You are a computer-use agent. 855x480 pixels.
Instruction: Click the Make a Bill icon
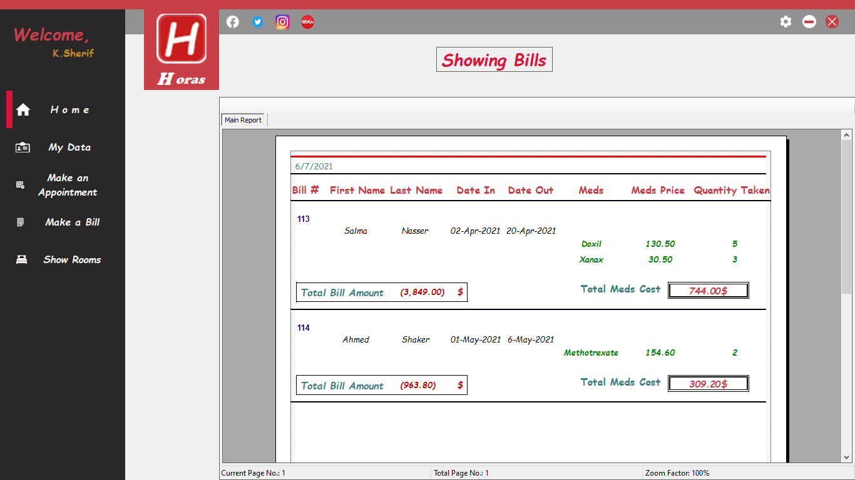pos(21,222)
